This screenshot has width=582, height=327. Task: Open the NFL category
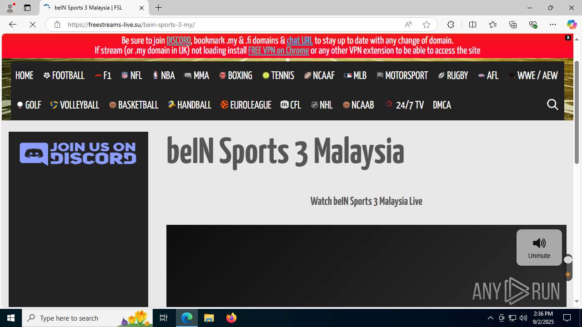coord(132,75)
